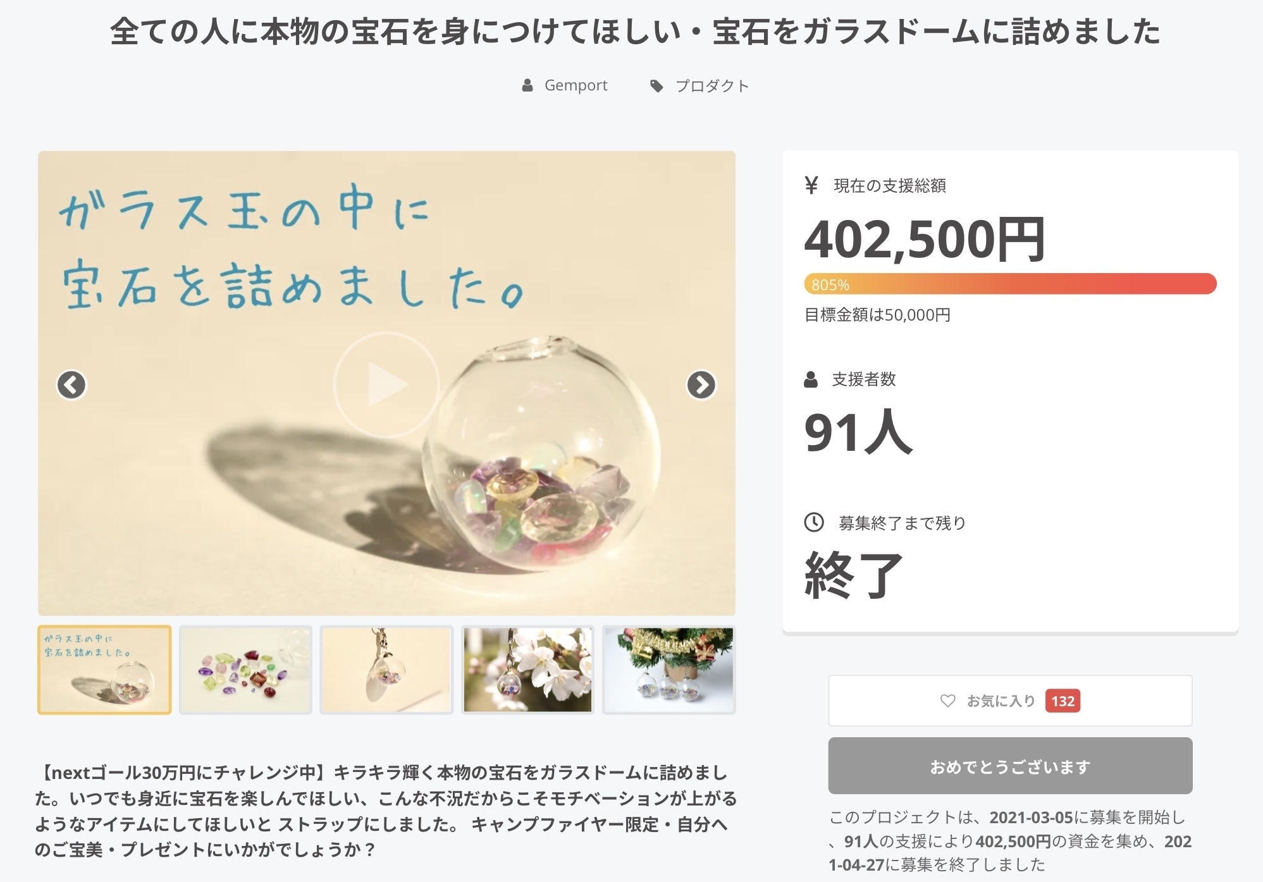Viewport: 1263px width, 882px height.
Task: Click the supporter count person icon
Action: 811,379
